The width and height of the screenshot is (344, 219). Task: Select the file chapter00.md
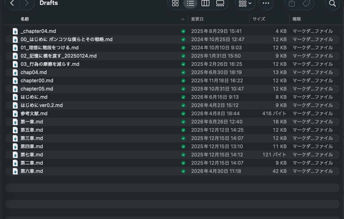coord(37,81)
